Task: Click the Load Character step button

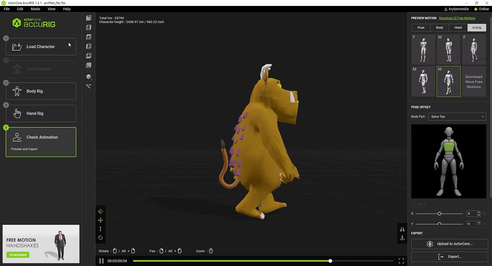Action: (41, 47)
